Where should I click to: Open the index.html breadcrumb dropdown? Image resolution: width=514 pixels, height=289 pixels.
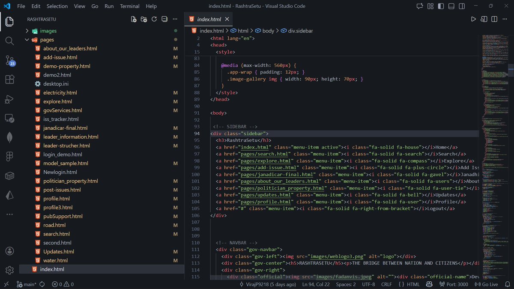[208, 31]
